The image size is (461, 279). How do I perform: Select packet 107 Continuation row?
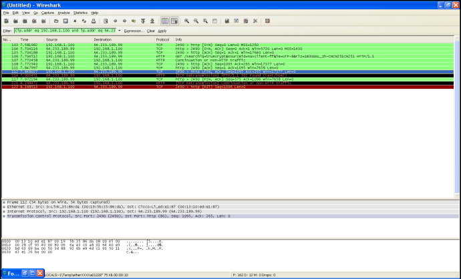[228, 60]
